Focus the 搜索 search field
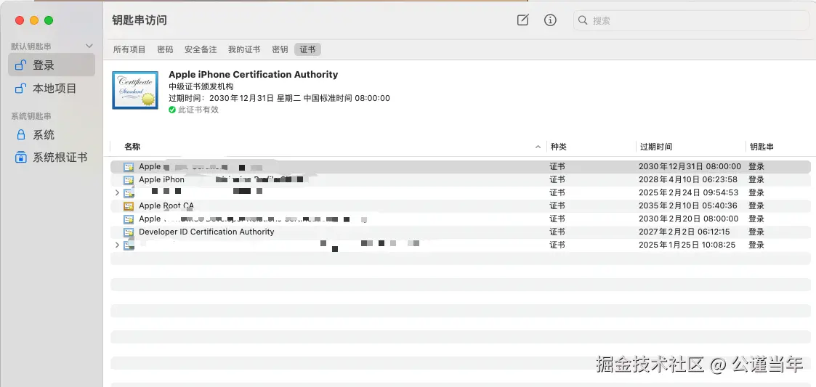The height and width of the screenshot is (387, 816). (692, 21)
